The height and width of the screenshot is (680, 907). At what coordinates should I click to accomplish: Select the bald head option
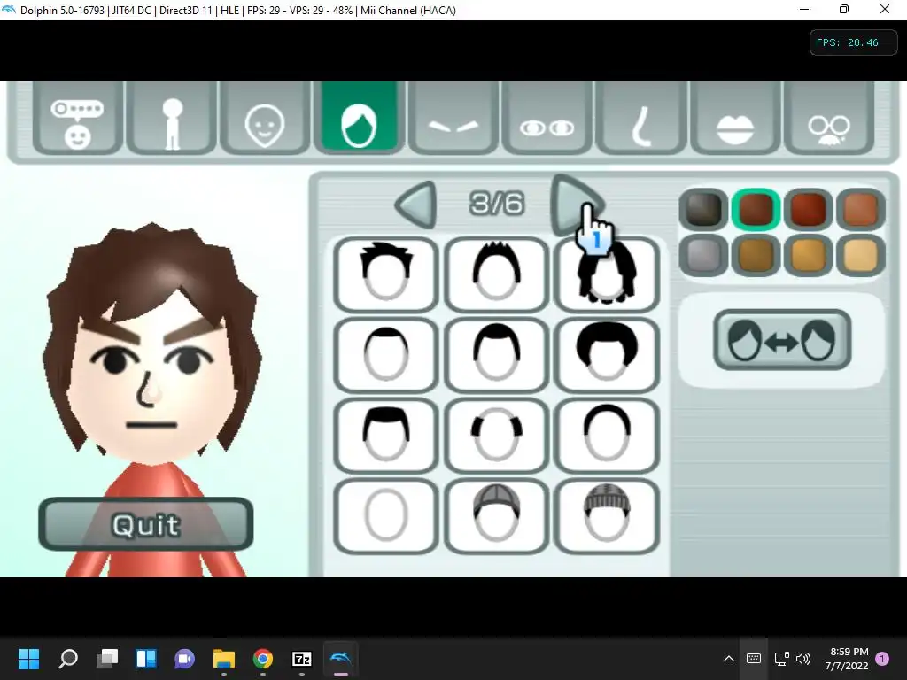tap(386, 516)
